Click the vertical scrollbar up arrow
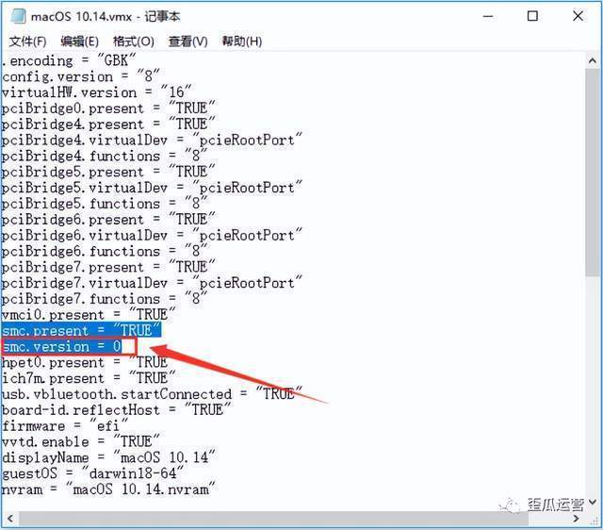 (x=593, y=61)
